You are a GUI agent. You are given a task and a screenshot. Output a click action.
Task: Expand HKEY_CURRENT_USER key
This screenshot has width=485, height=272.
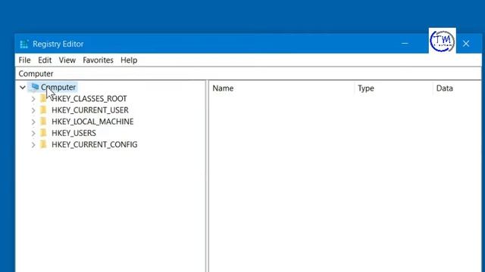[33, 110]
